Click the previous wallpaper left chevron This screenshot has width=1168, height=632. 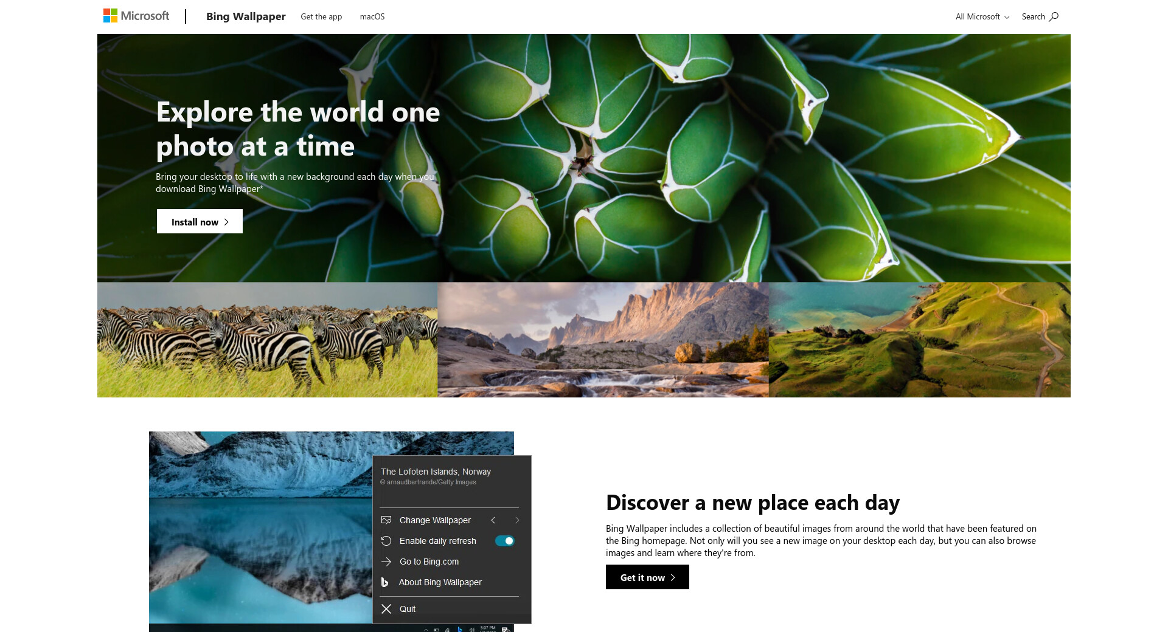click(x=493, y=520)
